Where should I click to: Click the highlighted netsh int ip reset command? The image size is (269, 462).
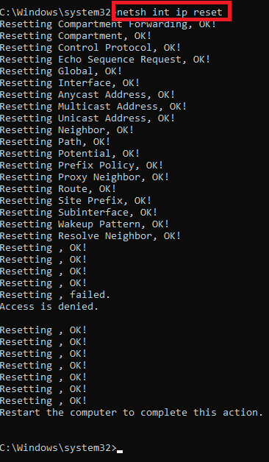pyautogui.click(x=170, y=12)
